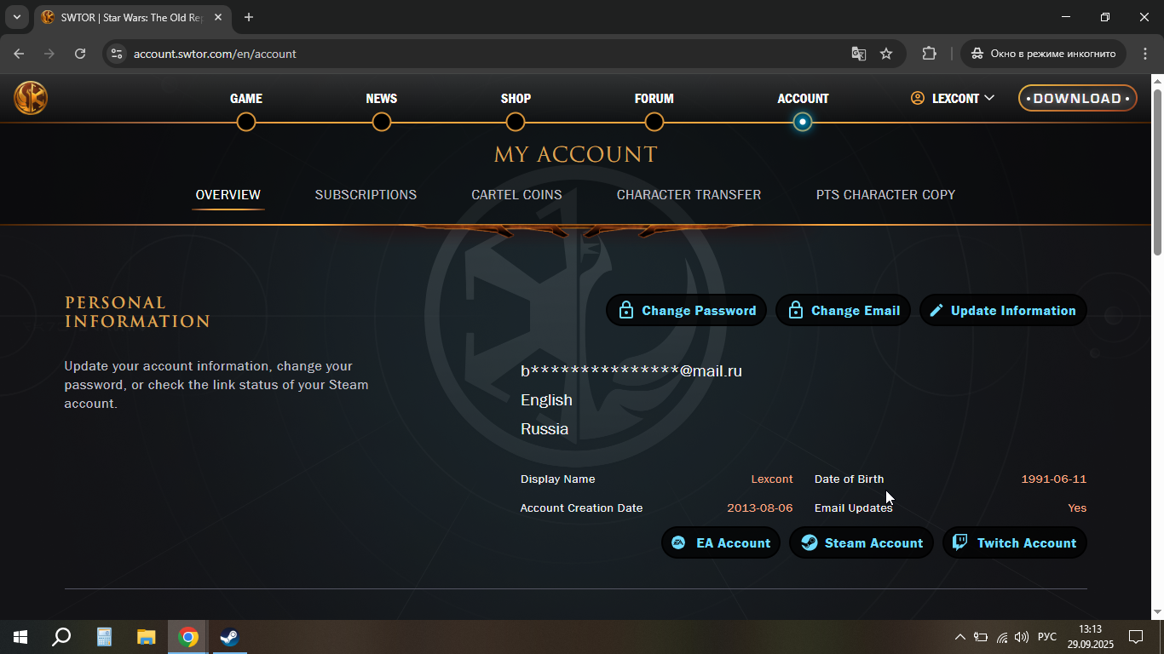The height and width of the screenshot is (654, 1164).
Task: Click the Lexcont display name value
Action: [x=772, y=479]
